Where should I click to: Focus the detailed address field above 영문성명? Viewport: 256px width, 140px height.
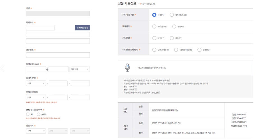58,41
